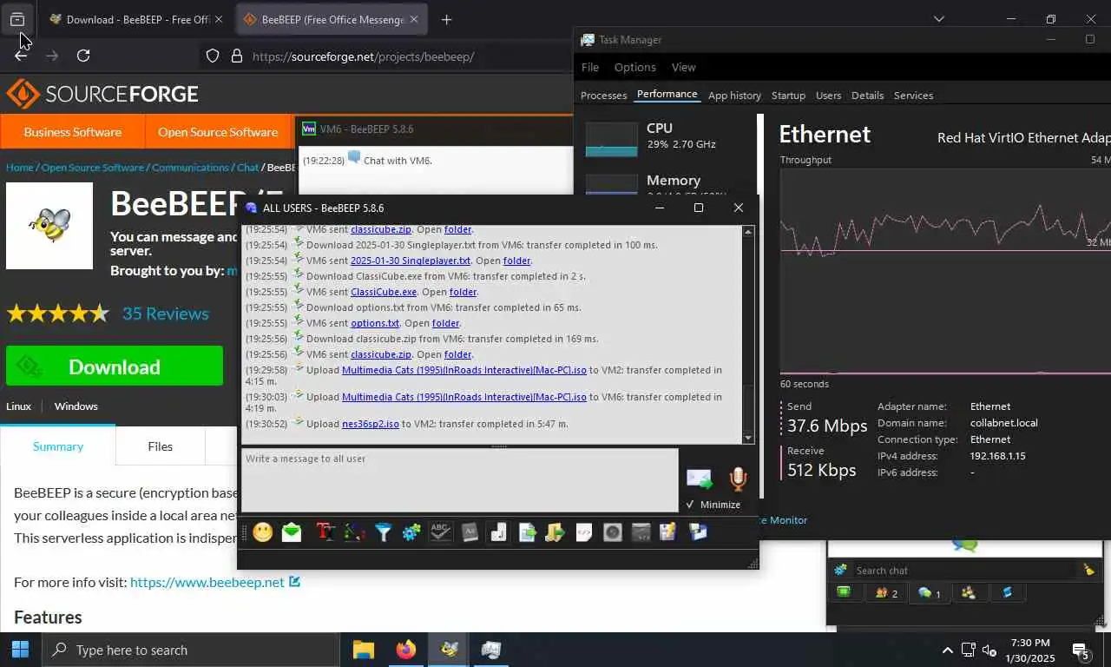Image resolution: width=1111 pixels, height=667 pixels.
Task: Open 35 Reviews link
Action: (165, 314)
